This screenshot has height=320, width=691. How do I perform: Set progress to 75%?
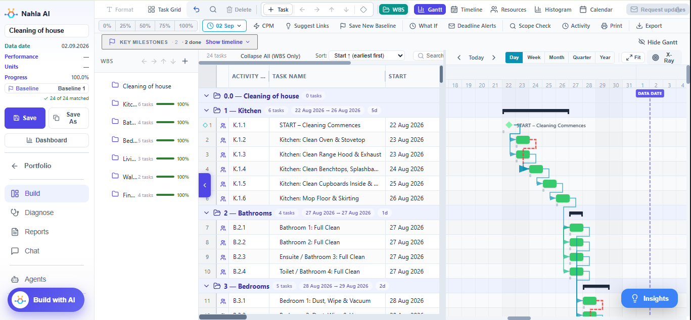(165, 26)
